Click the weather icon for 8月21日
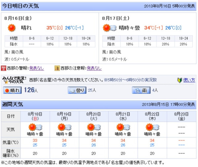The width and height of the screenshot is (198, 167). tap(123, 127)
